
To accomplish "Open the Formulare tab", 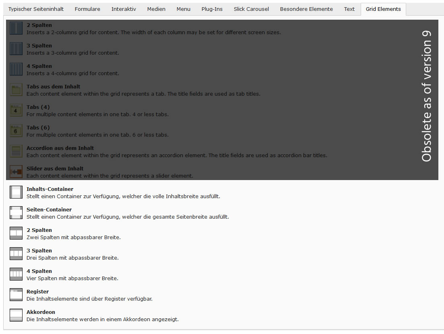I will click(87, 9).
